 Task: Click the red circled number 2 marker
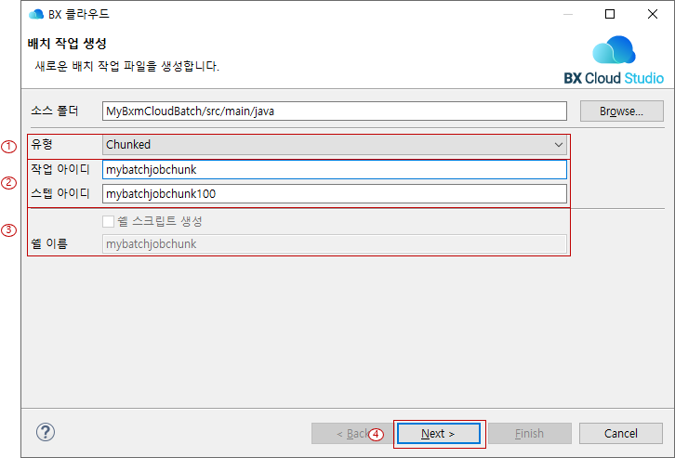click(10, 182)
